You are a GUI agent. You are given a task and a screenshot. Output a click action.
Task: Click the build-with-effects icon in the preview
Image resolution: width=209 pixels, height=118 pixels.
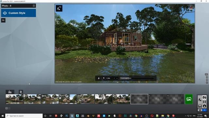(59, 8)
